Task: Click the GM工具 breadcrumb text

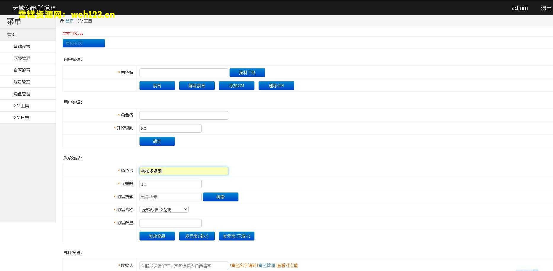Action: coord(84,21)
